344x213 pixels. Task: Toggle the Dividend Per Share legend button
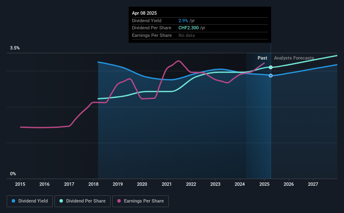click(x=83, y=201)
